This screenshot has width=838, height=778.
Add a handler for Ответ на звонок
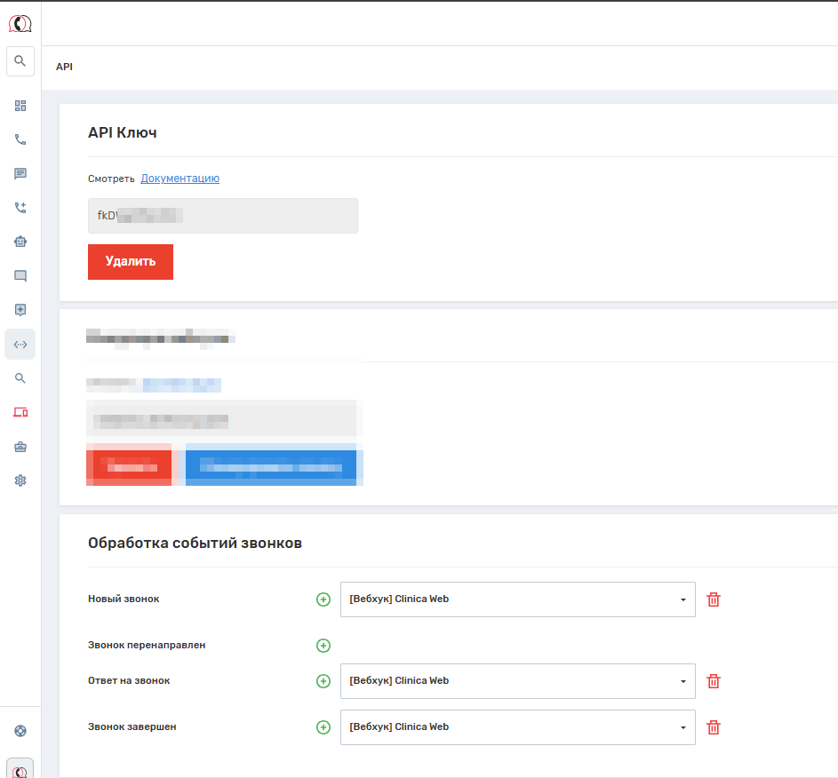coord(323,681)
